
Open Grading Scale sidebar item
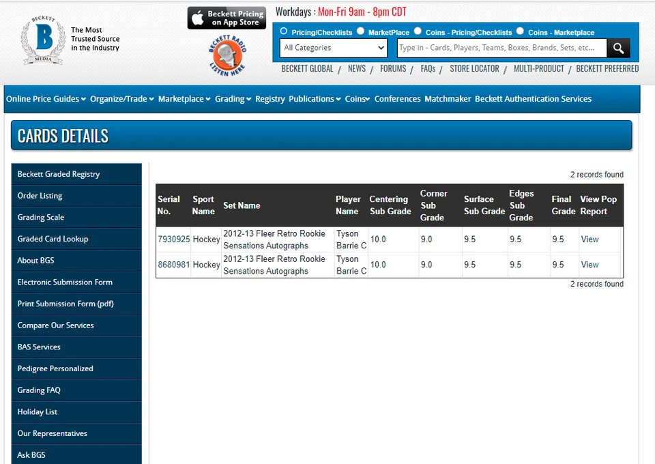(x=76, y=217)
